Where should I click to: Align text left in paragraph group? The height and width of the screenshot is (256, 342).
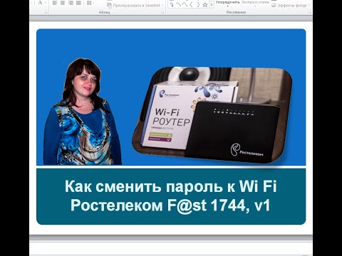55,3
